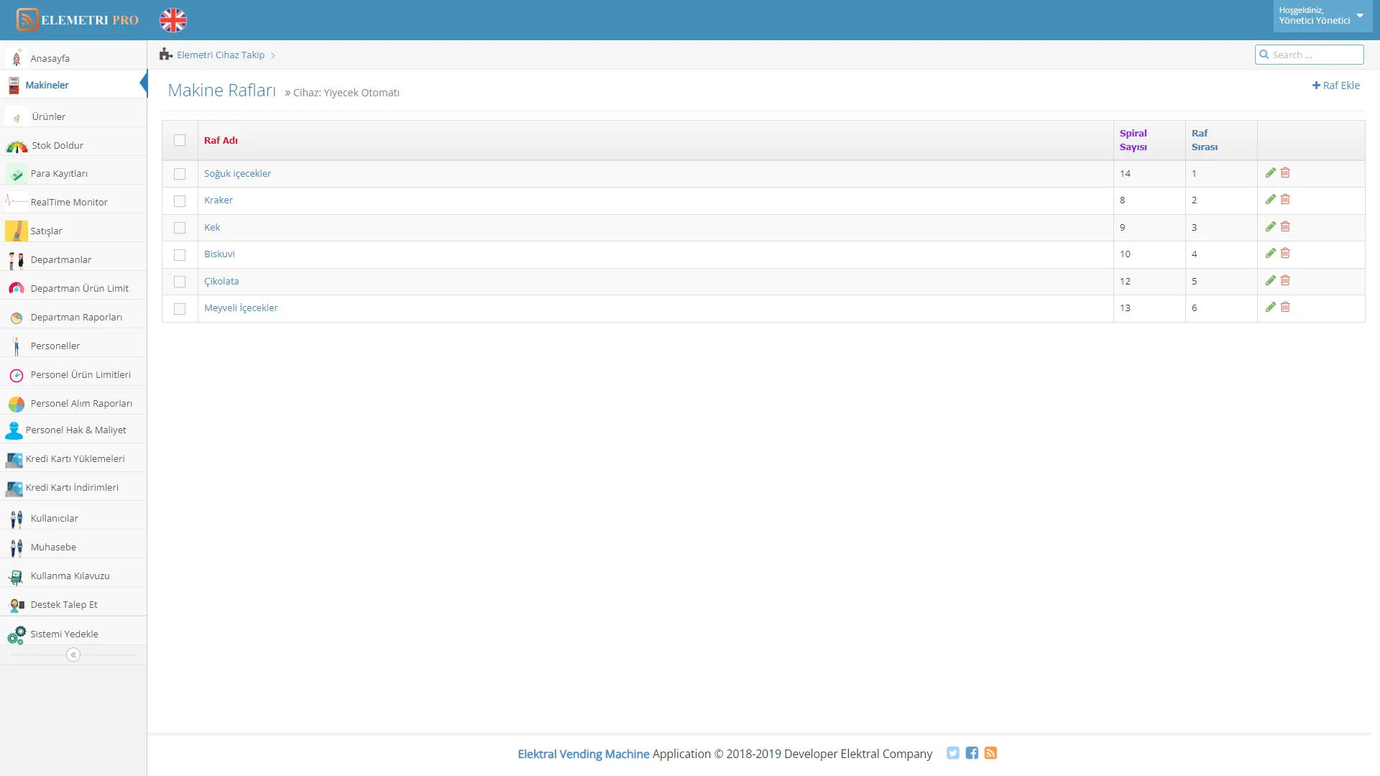1380x776 pixels.
Task: Edit the Çikolata shelf with pencil icon
Action: point(1271,280)
